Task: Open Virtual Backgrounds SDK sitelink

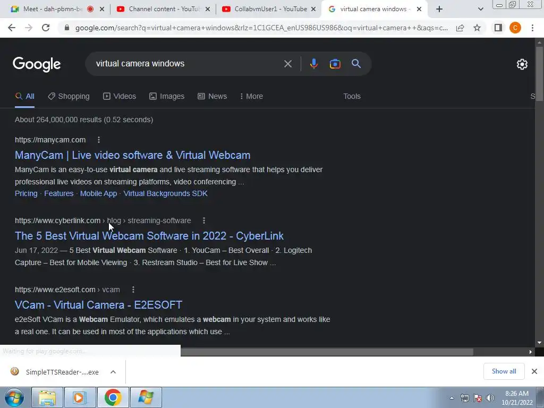Action: (166, 193)
